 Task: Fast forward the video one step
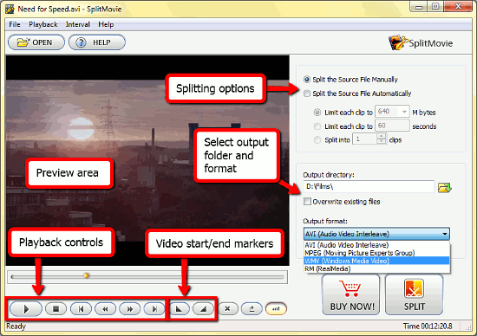click(130, 309)
